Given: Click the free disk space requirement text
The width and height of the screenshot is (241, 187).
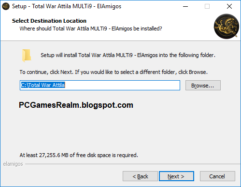Looking at the screenshot, I should tap(79, 155).
